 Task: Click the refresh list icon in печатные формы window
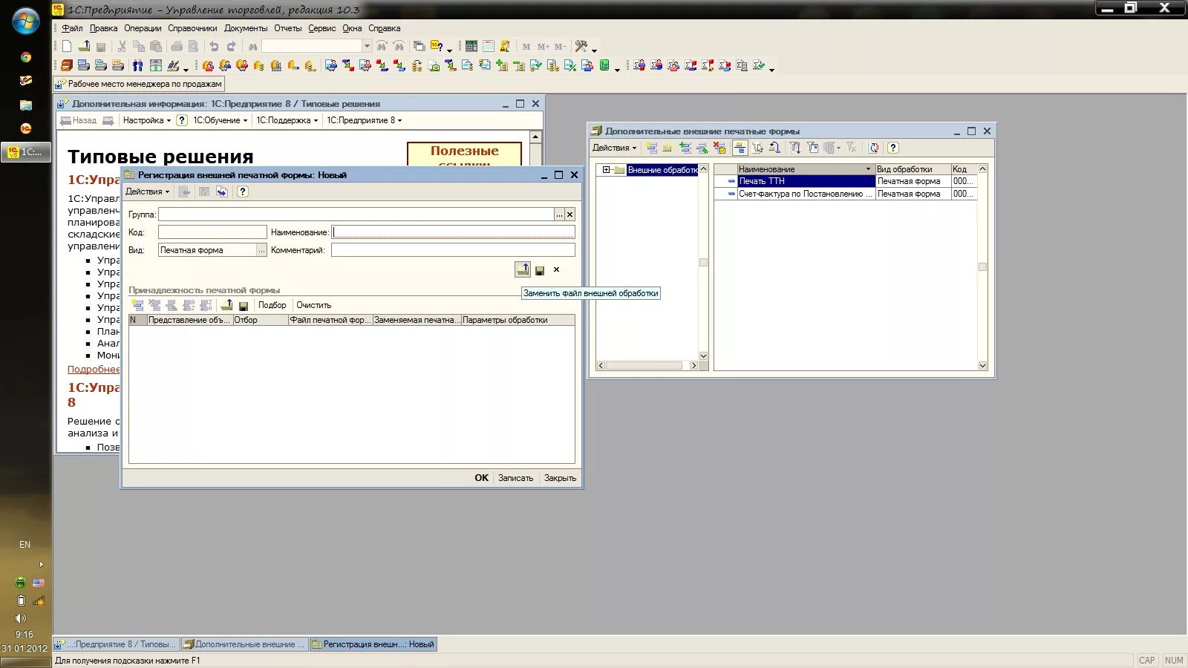click(874, 148)
